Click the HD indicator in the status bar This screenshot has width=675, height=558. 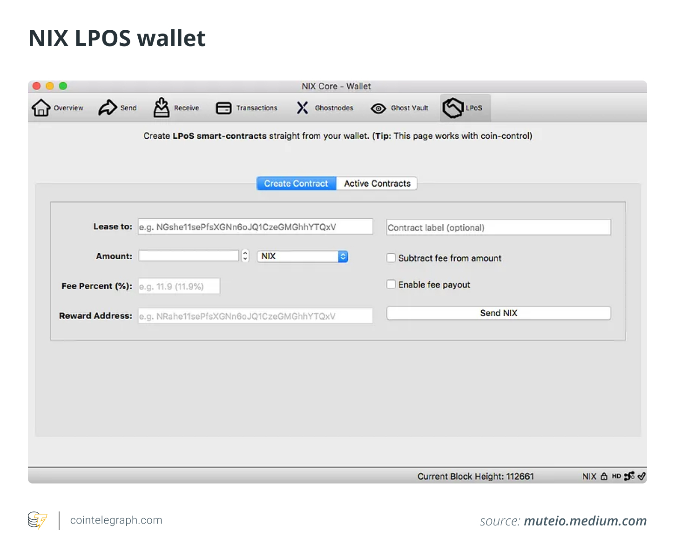pyautogui.click(x=616, y=476)
